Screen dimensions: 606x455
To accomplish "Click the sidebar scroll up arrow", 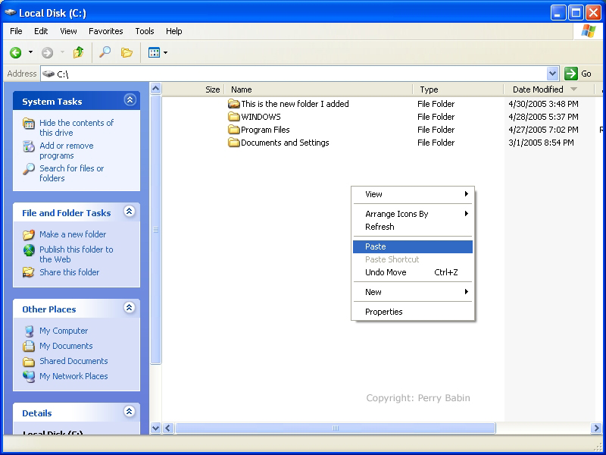I will (x=155, y=89).
